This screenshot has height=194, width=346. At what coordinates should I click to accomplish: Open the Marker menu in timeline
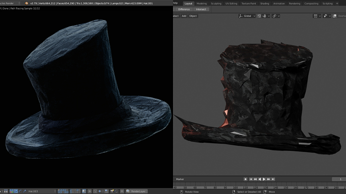tap(180, 179)
